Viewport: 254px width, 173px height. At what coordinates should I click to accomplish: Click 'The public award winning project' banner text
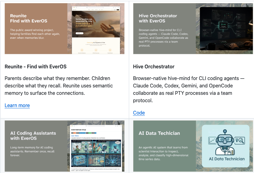pyautogui.click(x=35, y=34)
